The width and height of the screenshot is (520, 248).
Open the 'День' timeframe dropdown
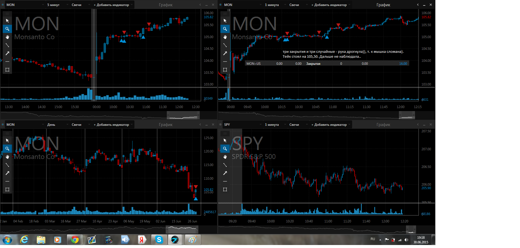coord(57,124)
